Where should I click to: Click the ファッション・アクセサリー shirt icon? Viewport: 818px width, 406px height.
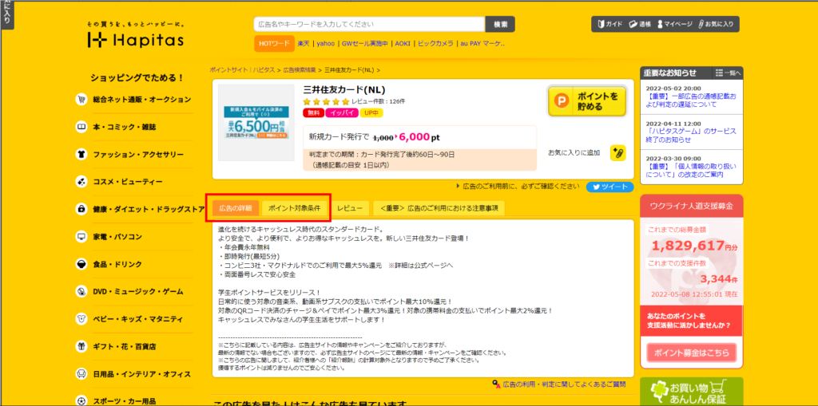81,154
